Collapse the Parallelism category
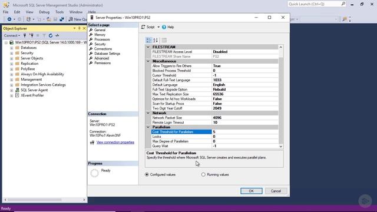Viewport: 377px width, 212px height. coord(148,127)
